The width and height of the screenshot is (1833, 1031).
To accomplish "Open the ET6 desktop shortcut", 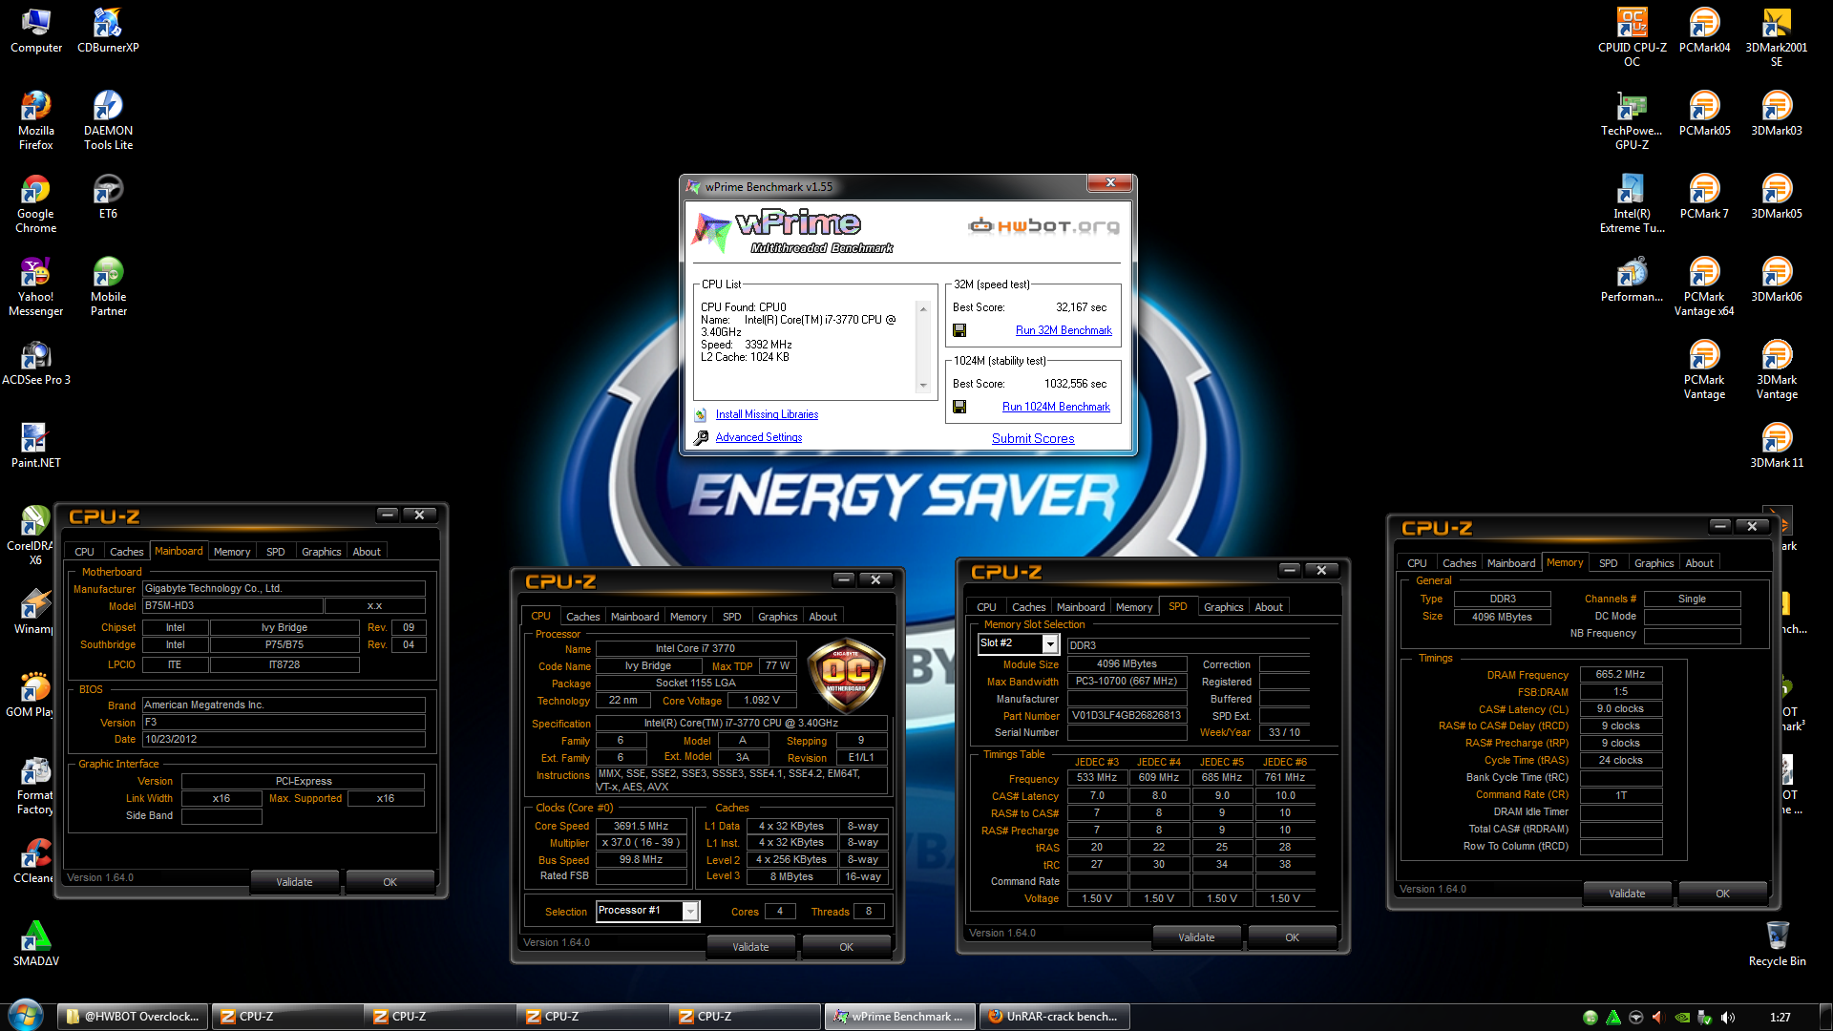I will [108, 197].
